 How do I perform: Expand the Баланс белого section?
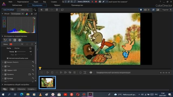[x=3, y=62]
